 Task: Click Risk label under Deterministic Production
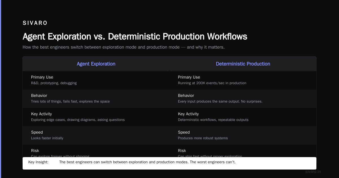[182, 151]
